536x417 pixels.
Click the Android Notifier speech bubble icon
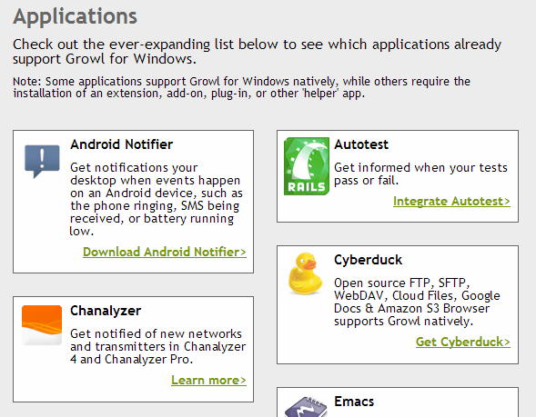42,162
